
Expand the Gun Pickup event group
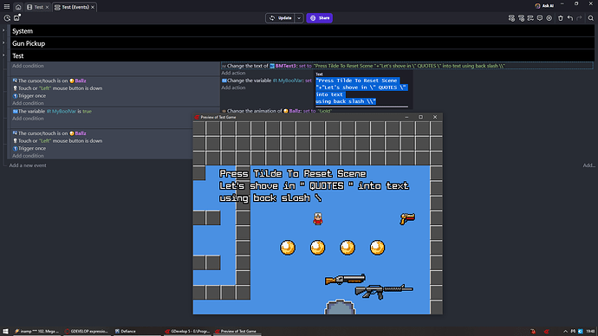[3, 43]
